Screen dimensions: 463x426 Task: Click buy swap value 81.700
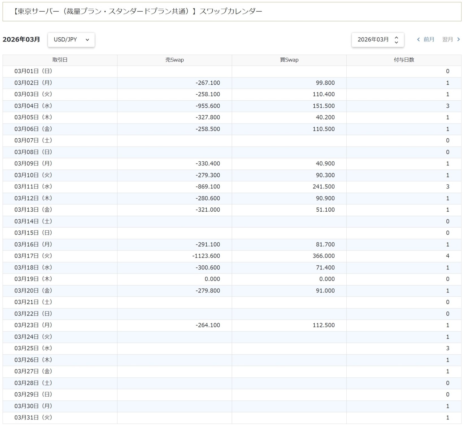click(x=325, y=244)
